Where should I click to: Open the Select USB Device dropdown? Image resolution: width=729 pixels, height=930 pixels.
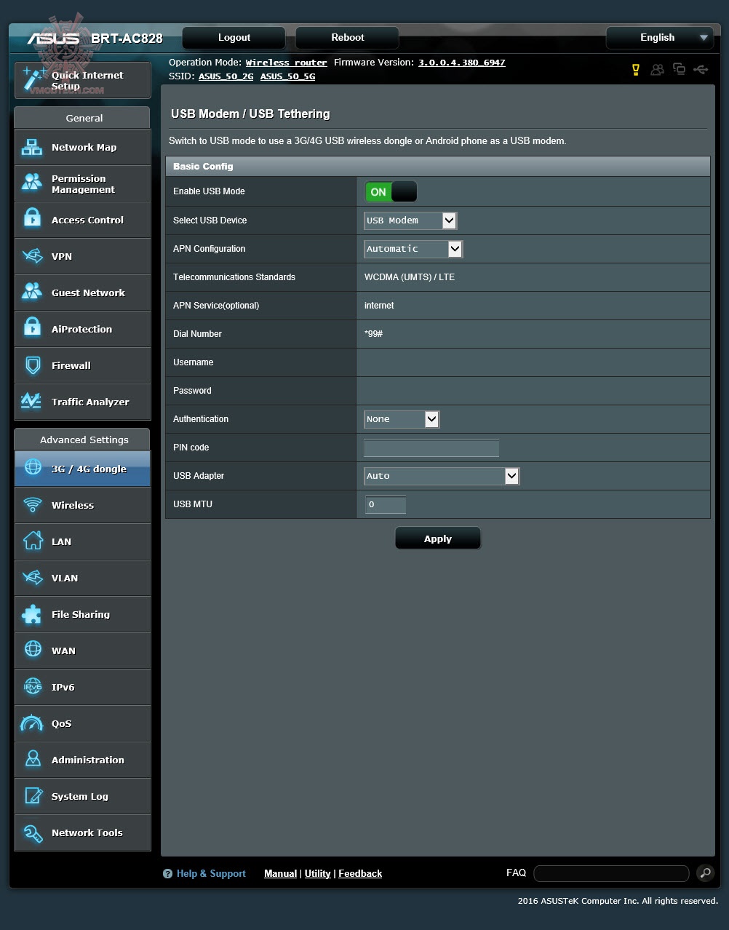410,220
